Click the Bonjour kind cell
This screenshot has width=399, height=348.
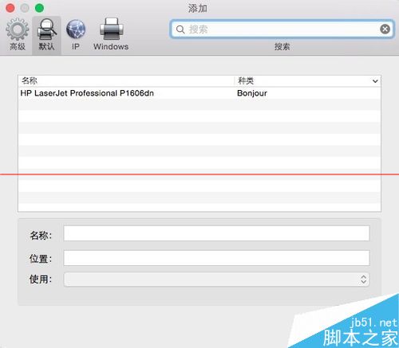[x=252, y=93]
